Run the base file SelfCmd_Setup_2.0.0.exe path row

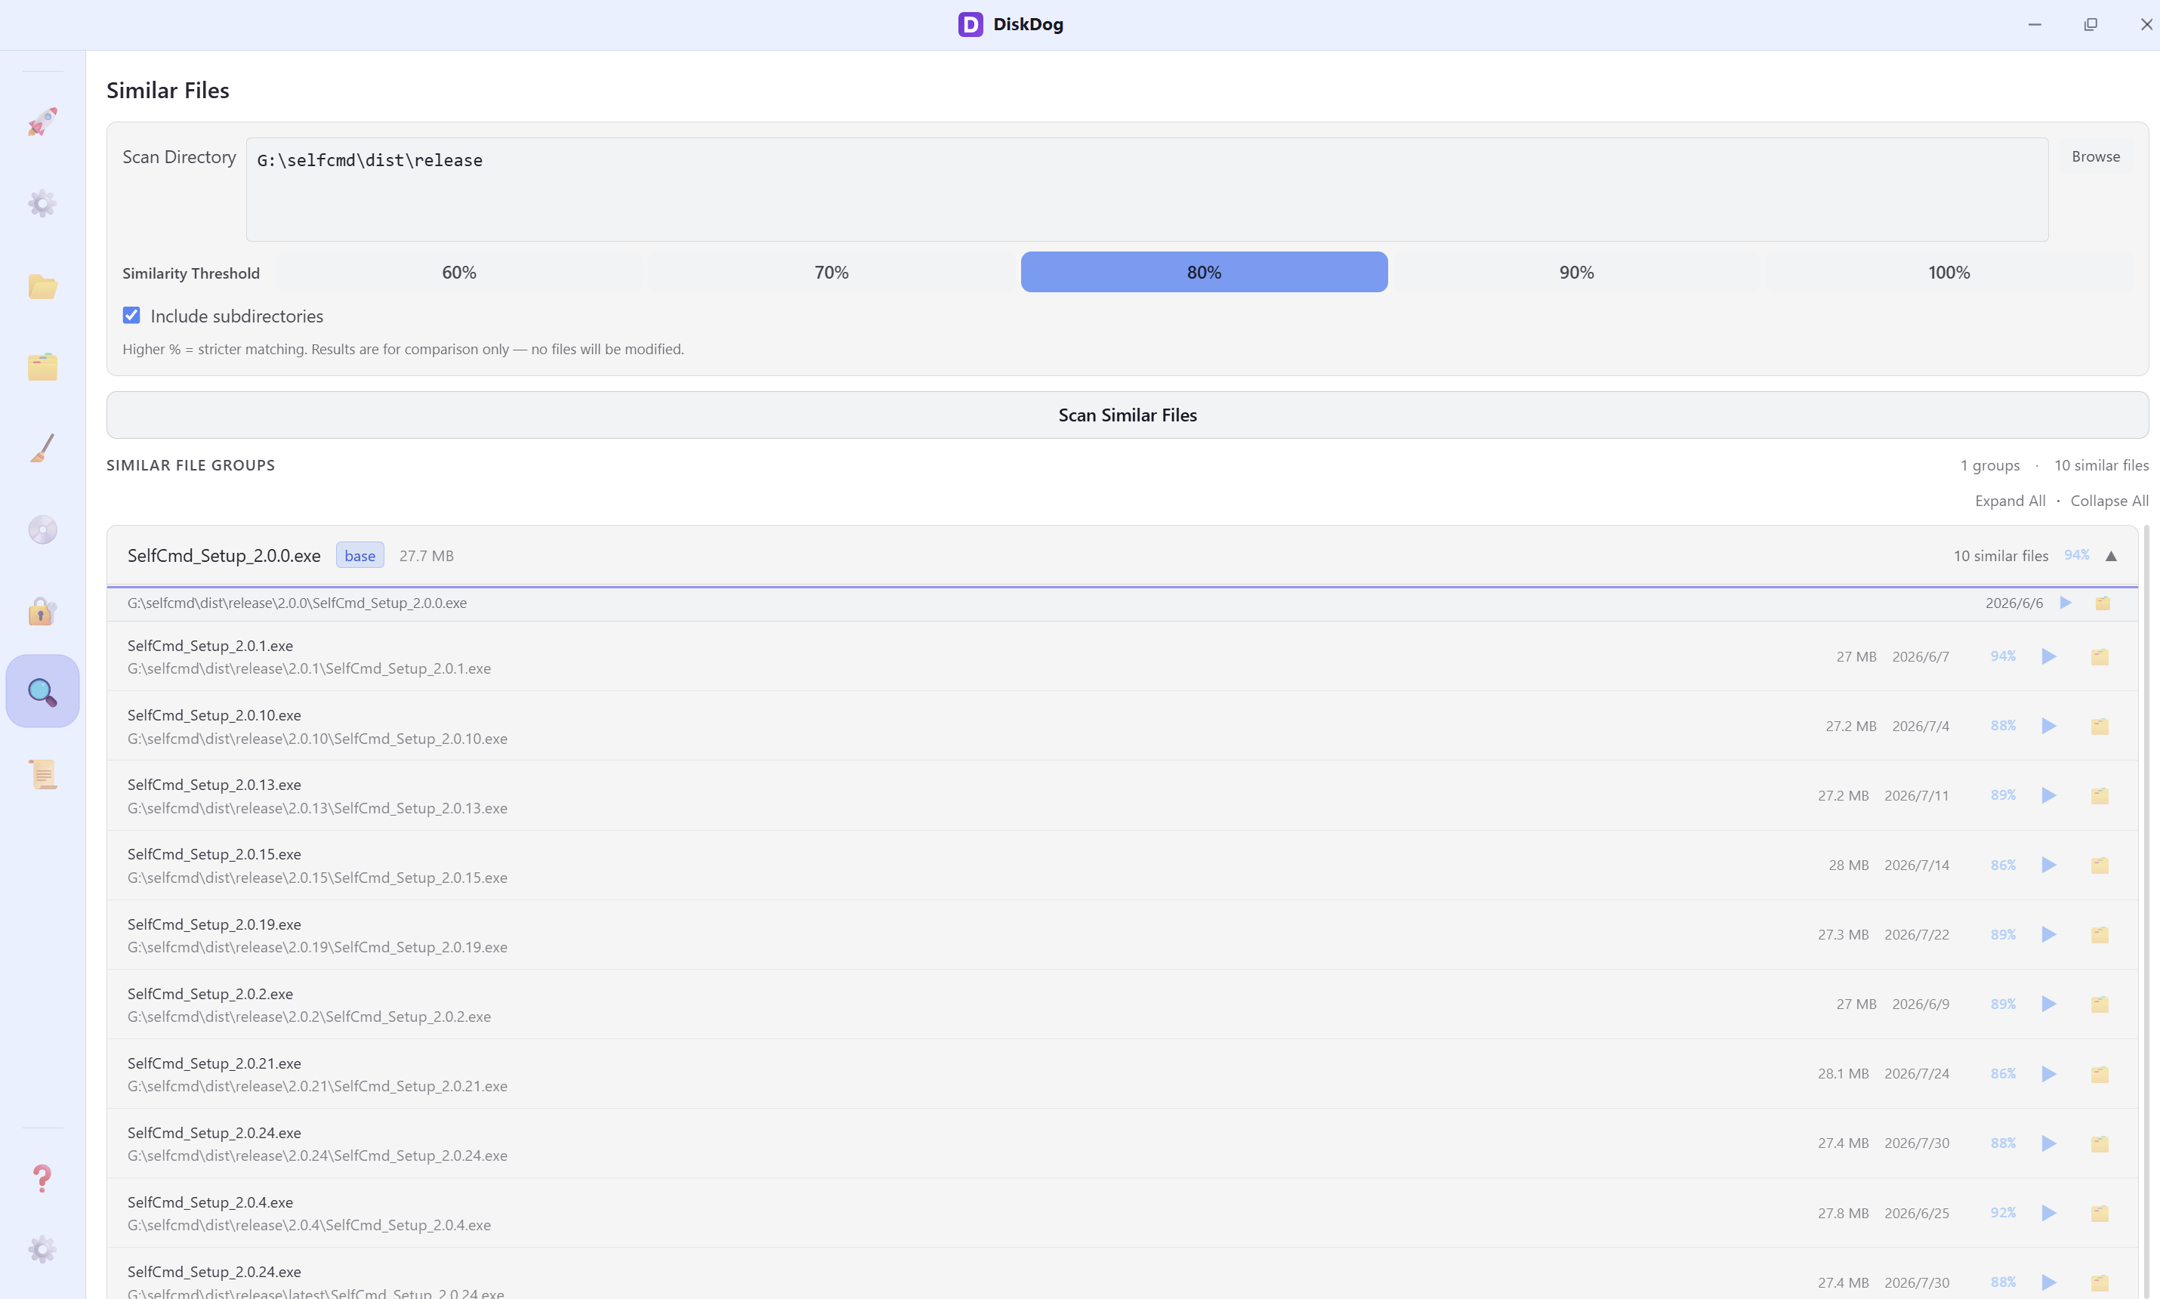(2066, 603)
